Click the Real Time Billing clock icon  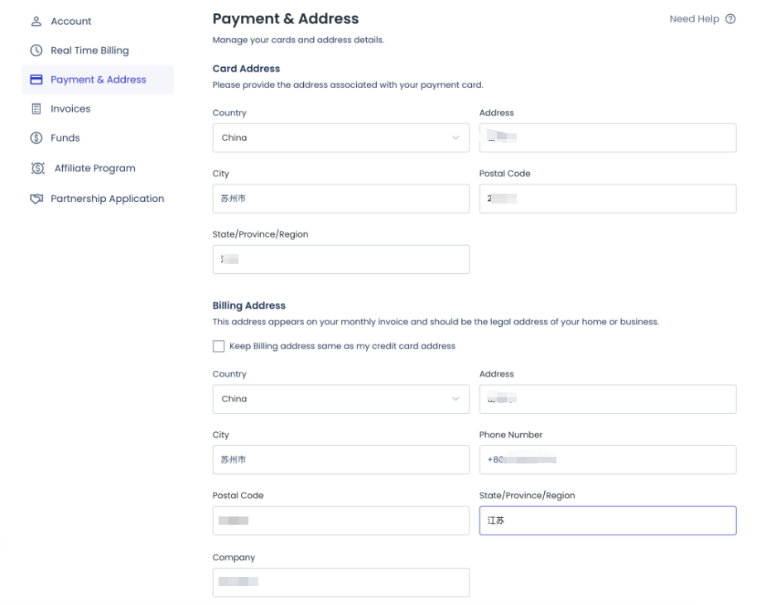click(x=36, y=50)
